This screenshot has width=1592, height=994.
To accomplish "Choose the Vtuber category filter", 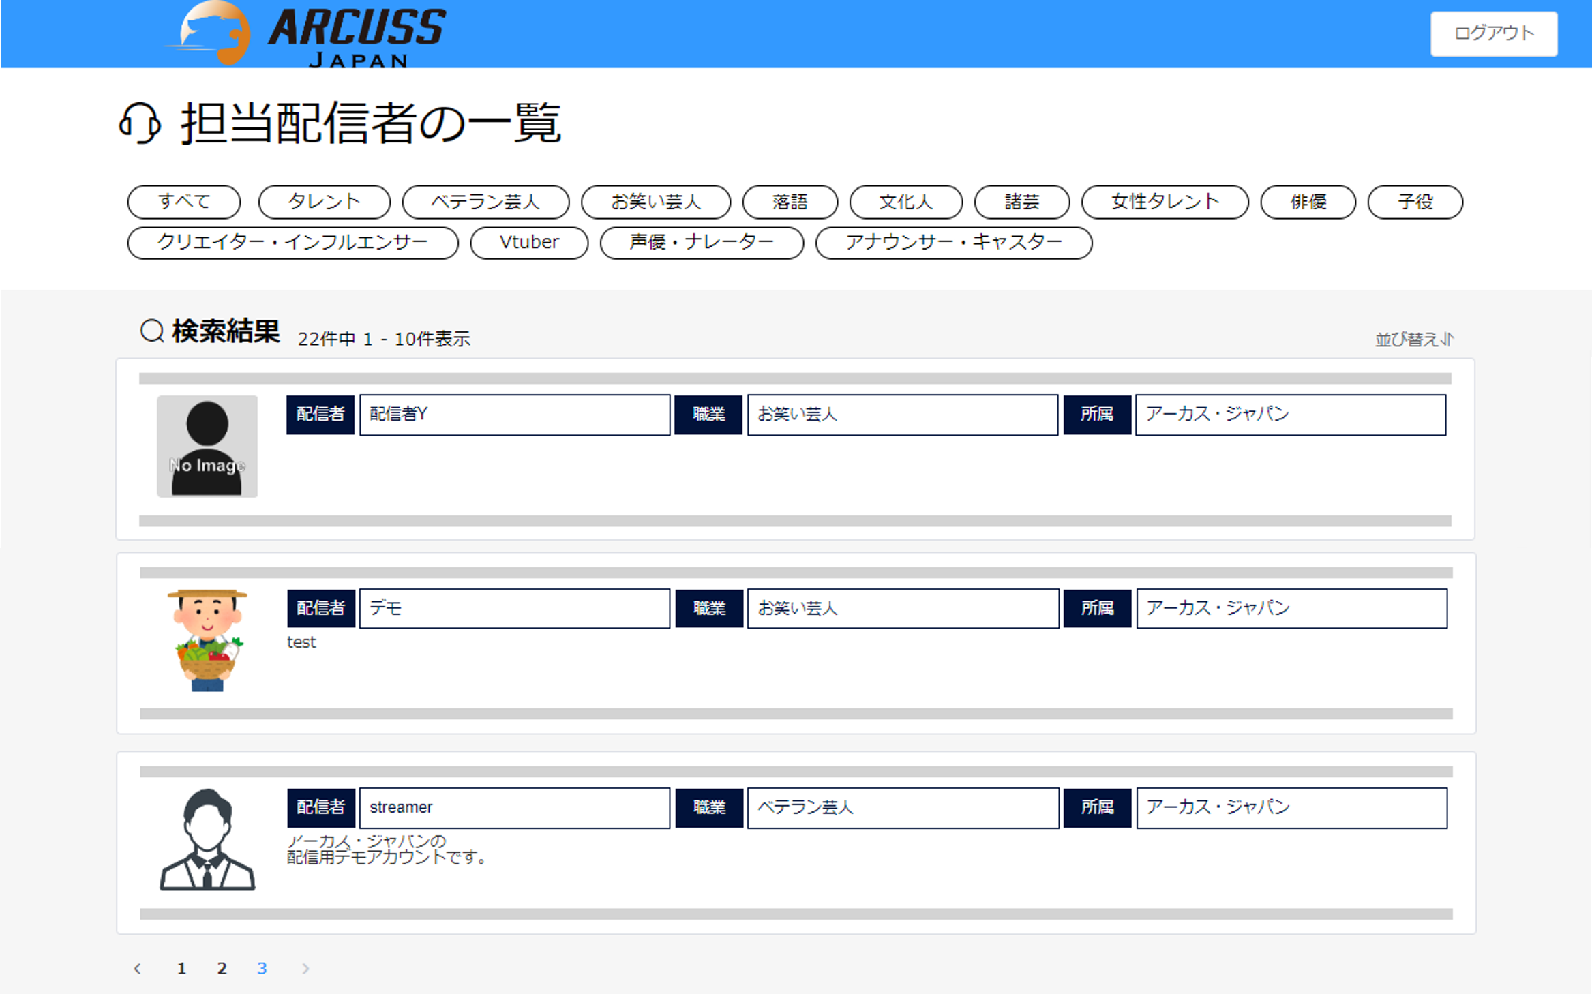I will [529, 243].
